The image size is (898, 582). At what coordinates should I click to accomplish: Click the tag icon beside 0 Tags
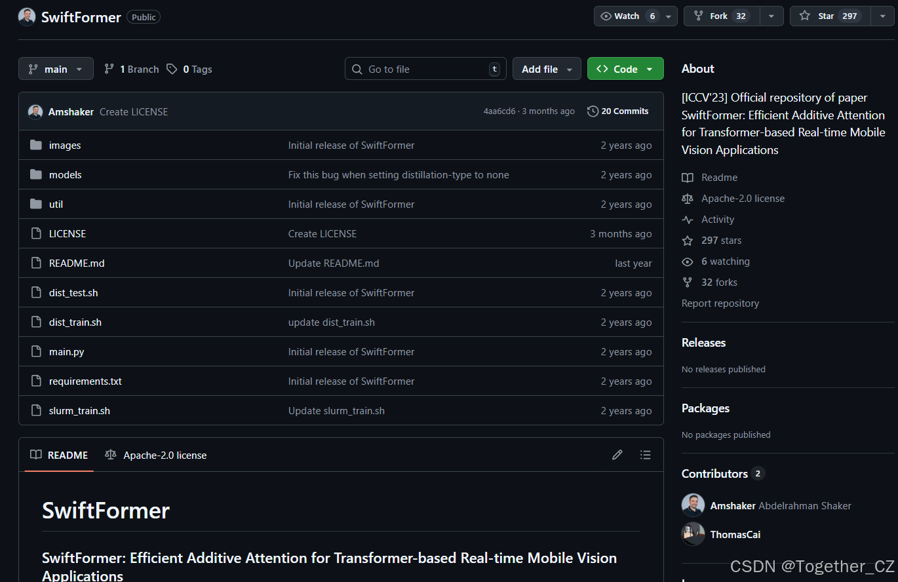coord(172,69)
